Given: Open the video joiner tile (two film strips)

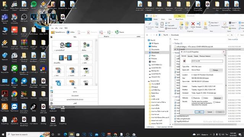Looking at the screenshot, I should 65,59.
